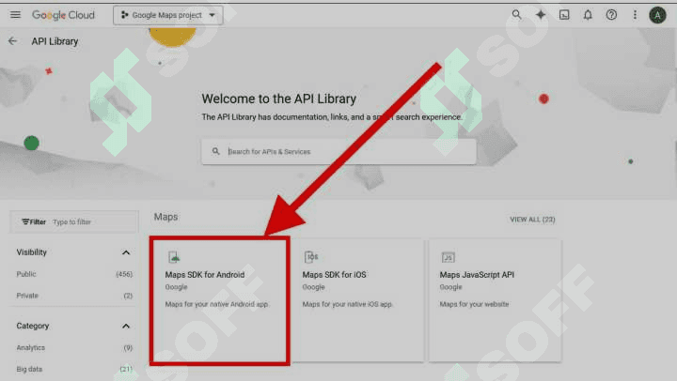Collapse the Category section
The width and height of the screenshot is (677, 381).
point(126,326)
